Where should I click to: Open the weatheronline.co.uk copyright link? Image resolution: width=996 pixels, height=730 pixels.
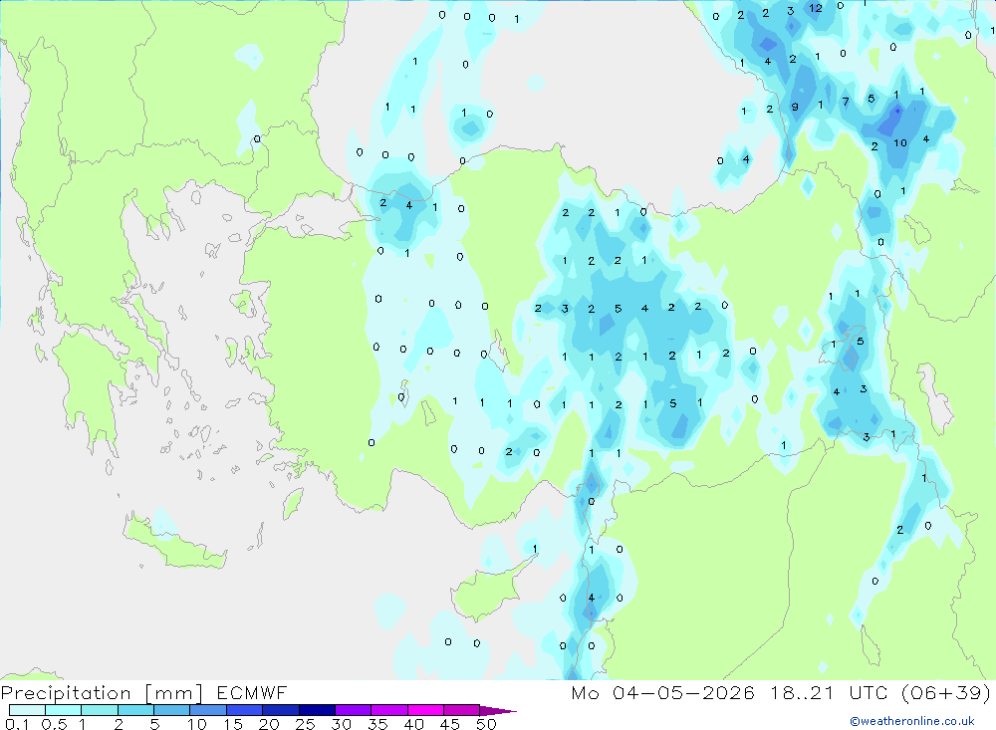[912, 721]
